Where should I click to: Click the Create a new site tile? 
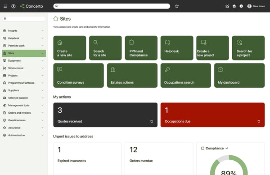70,48
